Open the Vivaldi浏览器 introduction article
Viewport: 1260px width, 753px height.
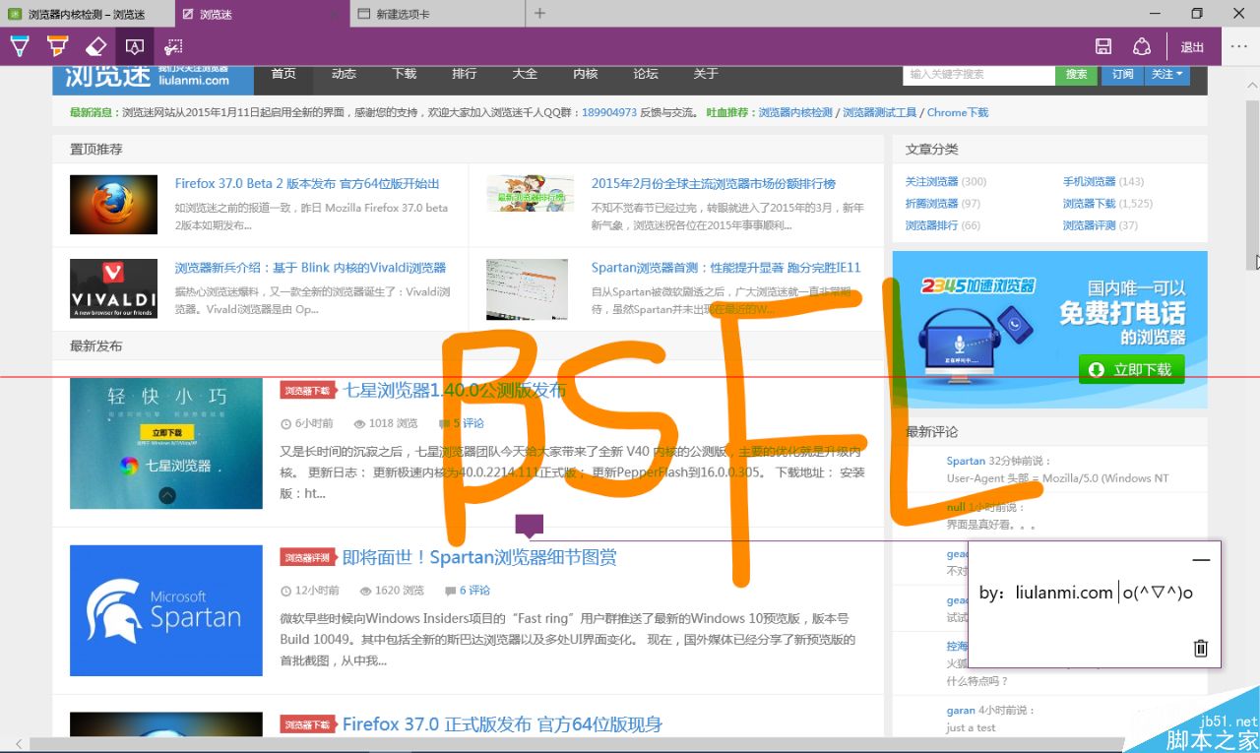pos(310,268)
